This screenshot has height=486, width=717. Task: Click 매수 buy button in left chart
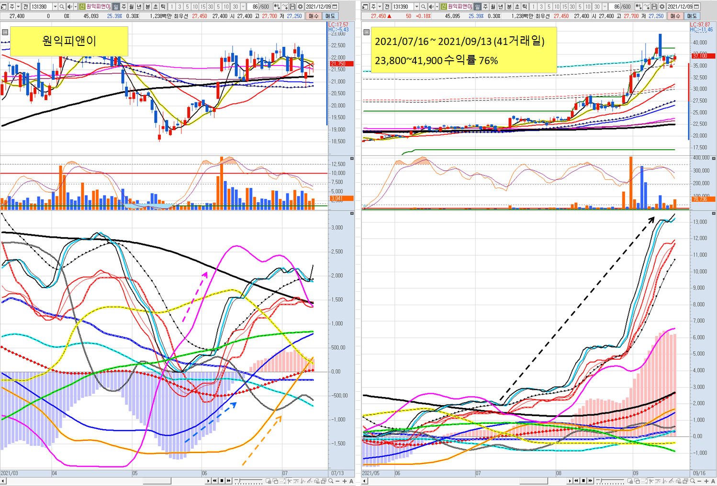314,16
